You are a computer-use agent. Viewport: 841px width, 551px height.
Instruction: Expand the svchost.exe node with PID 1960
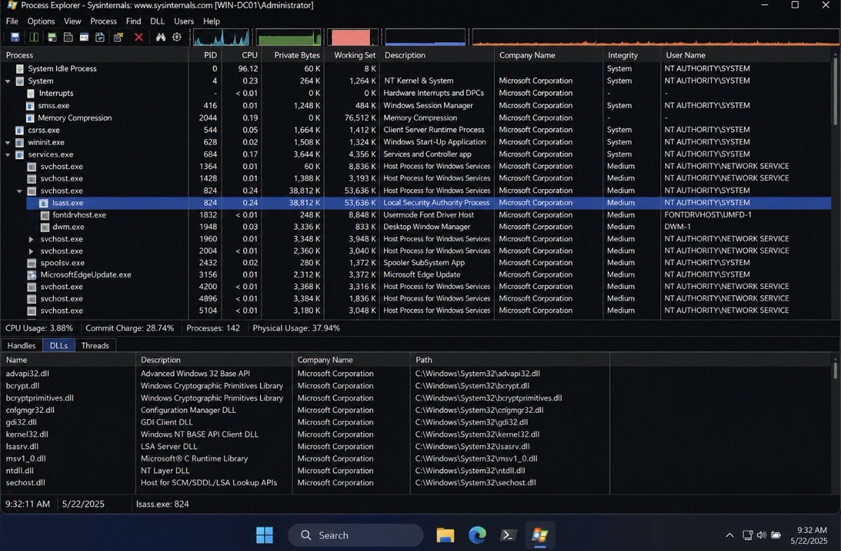31,239
